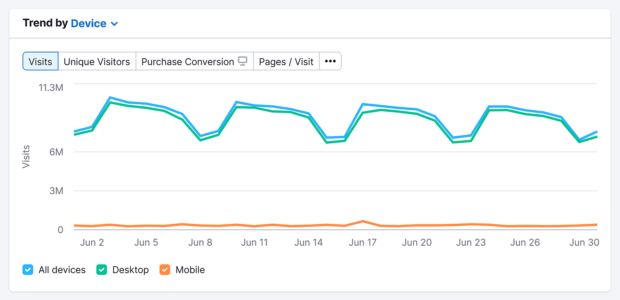Switch to Unique Visitors tab

[97, 61]
